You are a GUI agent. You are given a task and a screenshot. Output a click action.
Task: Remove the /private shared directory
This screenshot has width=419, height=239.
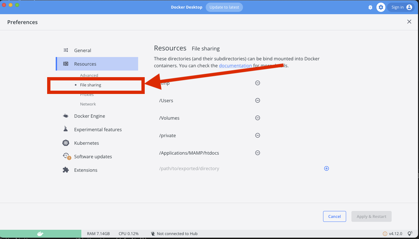tap(258, 135)
